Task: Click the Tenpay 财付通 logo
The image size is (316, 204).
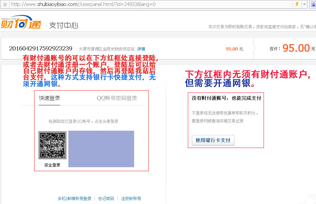Action: click(21, 23)
